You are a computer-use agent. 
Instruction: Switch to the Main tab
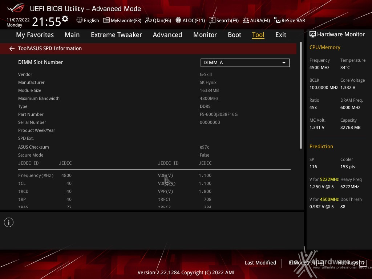[x=72, y=35]
